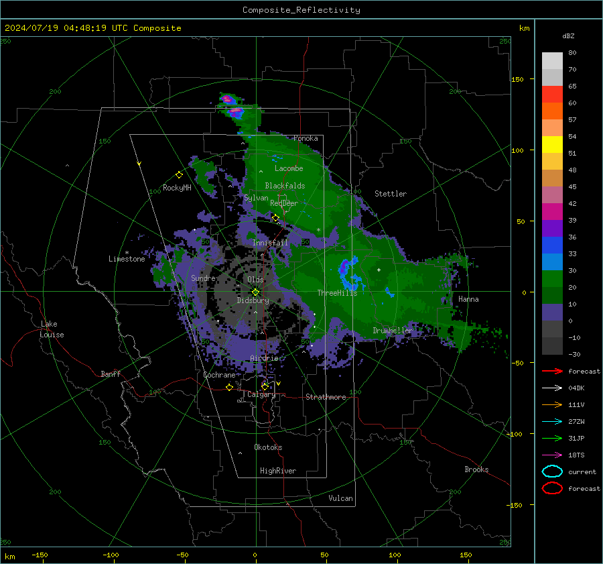603x564 pixels.
Task: Click the Ponoka city label
Action: [306, 138]
